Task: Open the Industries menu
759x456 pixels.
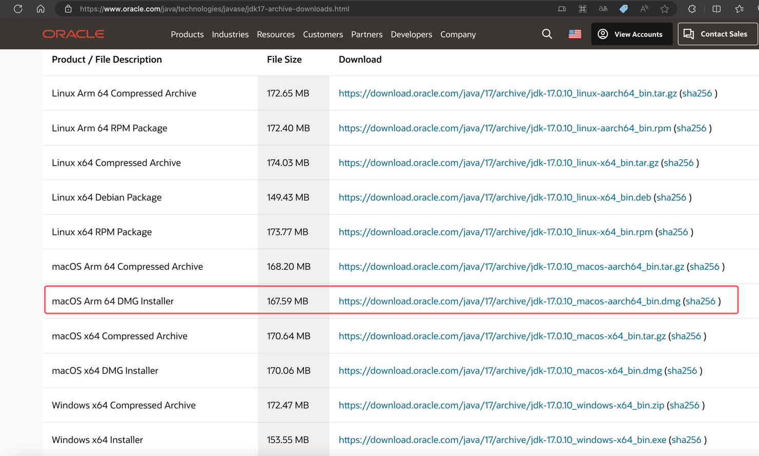Action: 230,34
